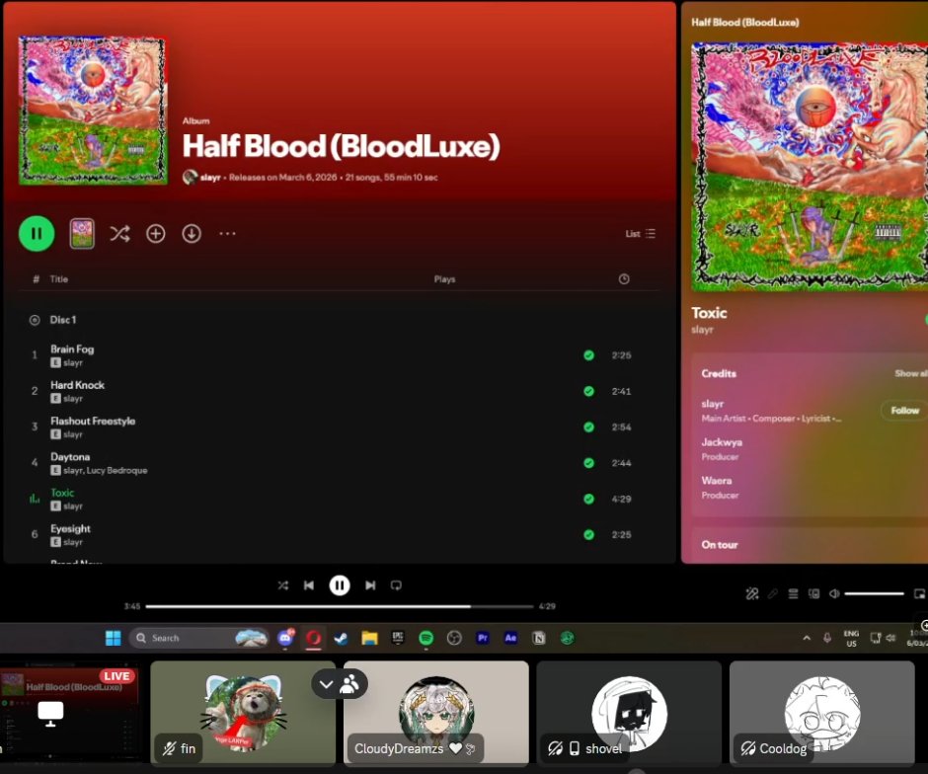Open Adobe Premiere Pro from the taskbar
928x774 pixels.
click(x=483, y=638)
